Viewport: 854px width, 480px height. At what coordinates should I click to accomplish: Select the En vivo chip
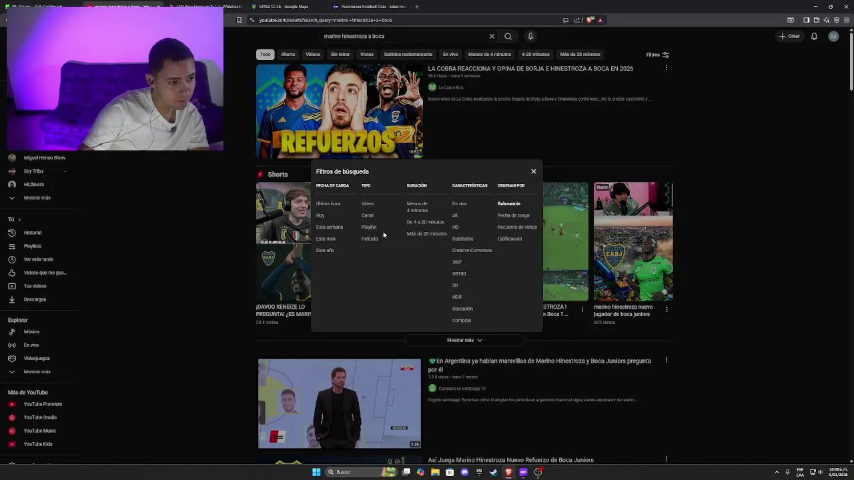click(450, 54)
